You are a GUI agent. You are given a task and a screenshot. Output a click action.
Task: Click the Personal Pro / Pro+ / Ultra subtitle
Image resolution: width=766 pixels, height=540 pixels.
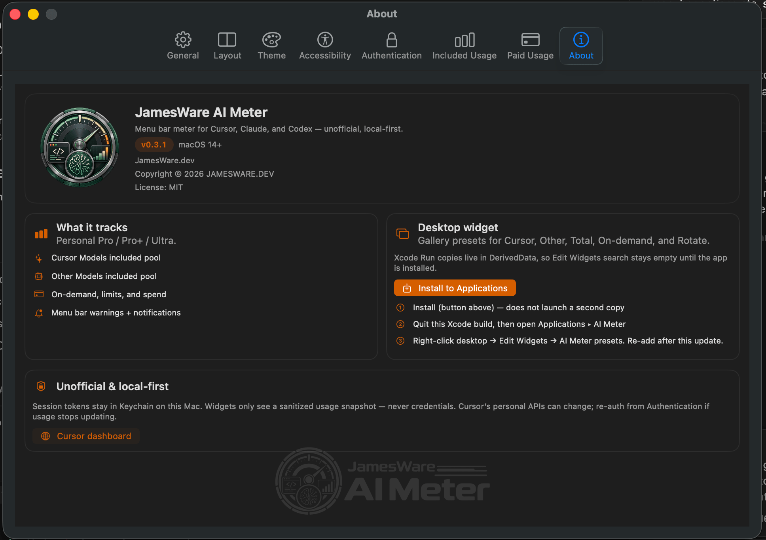[116, 241]
